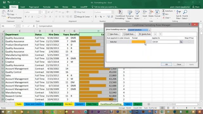Tick the Stop If True checkbox
The width and height of the screenshot is (203, 114).
coord(189,42)
